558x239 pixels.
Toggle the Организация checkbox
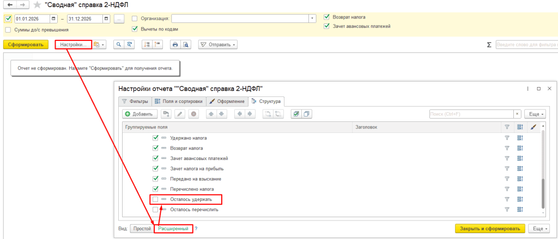pos(135,19)
